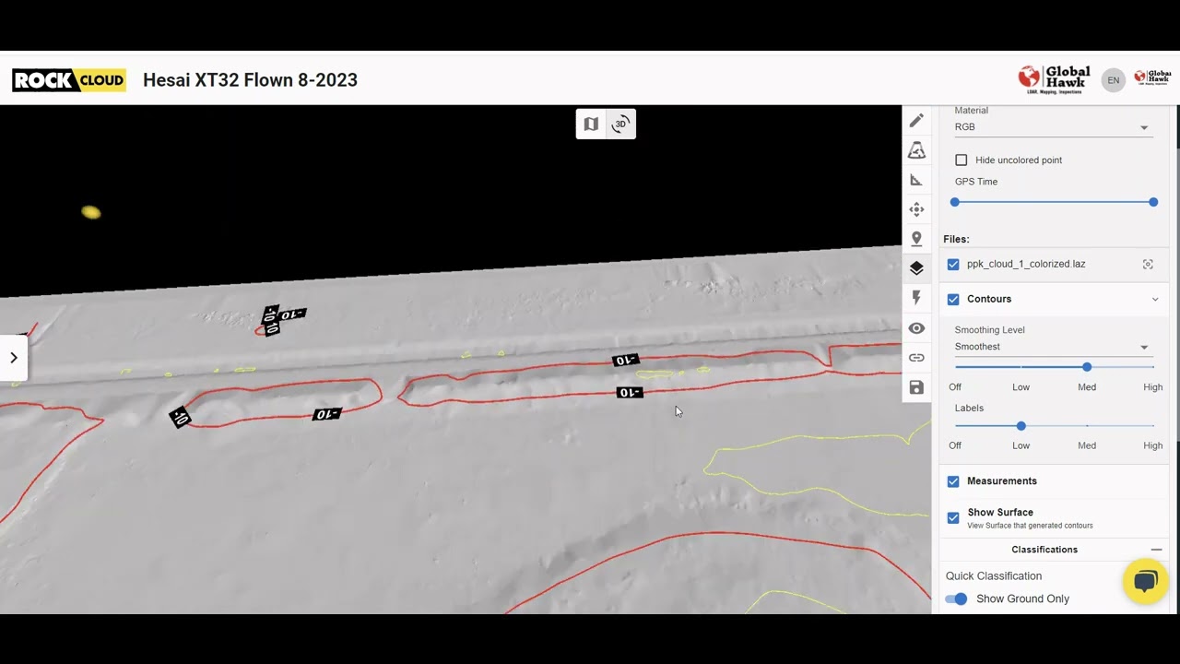Select the pencil edit tool
The width and height of the screenshot is (1180, 664).
pos(916,121)
